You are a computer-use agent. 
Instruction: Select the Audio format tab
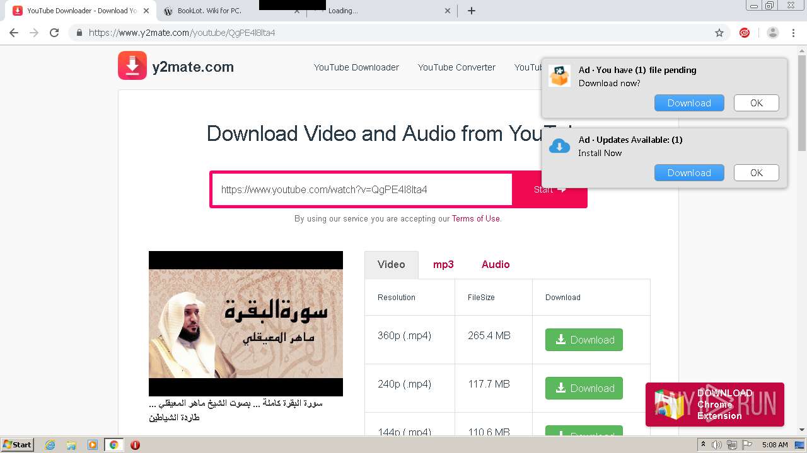496,264
